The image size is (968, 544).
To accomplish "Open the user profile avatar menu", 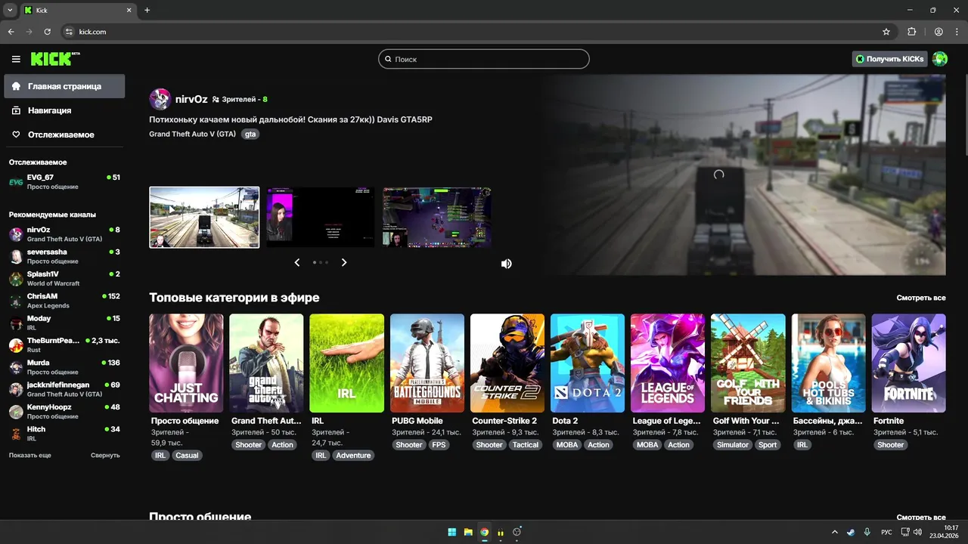I will (940, 59).
